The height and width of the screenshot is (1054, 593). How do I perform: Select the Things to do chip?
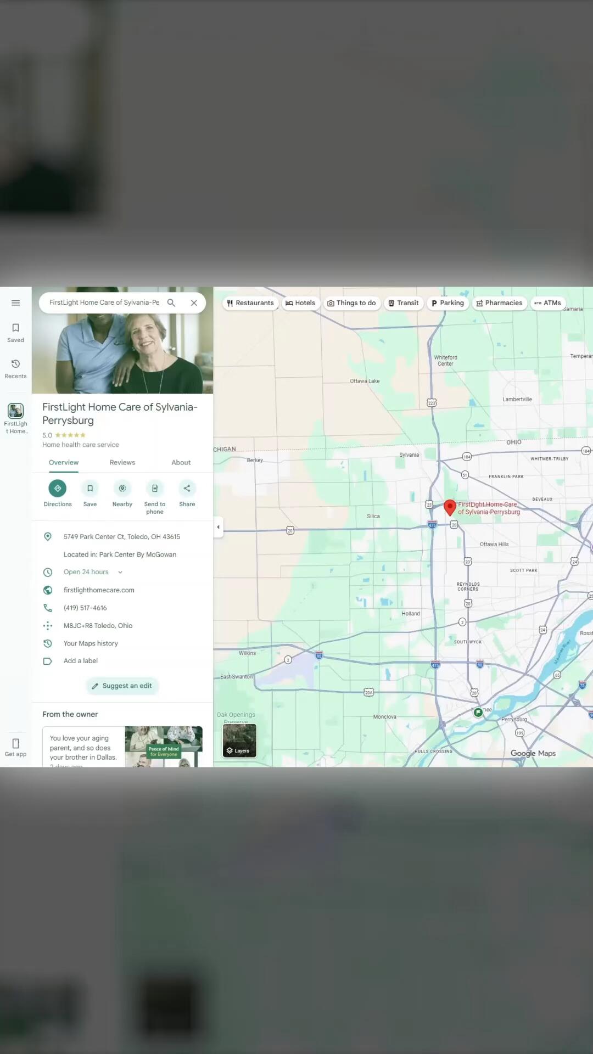351,303
